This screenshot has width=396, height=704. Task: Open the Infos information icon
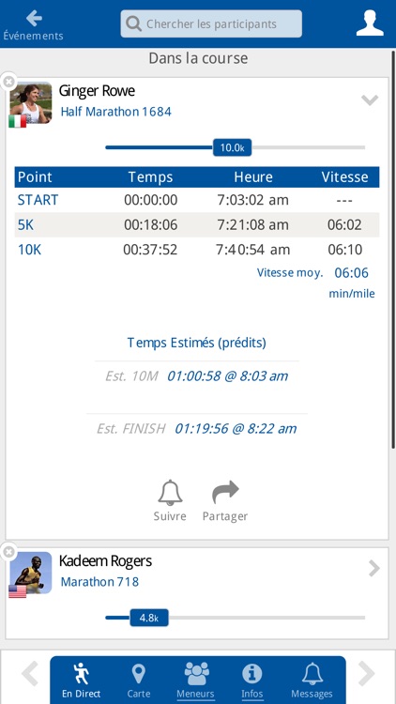[x=251, y=674]
